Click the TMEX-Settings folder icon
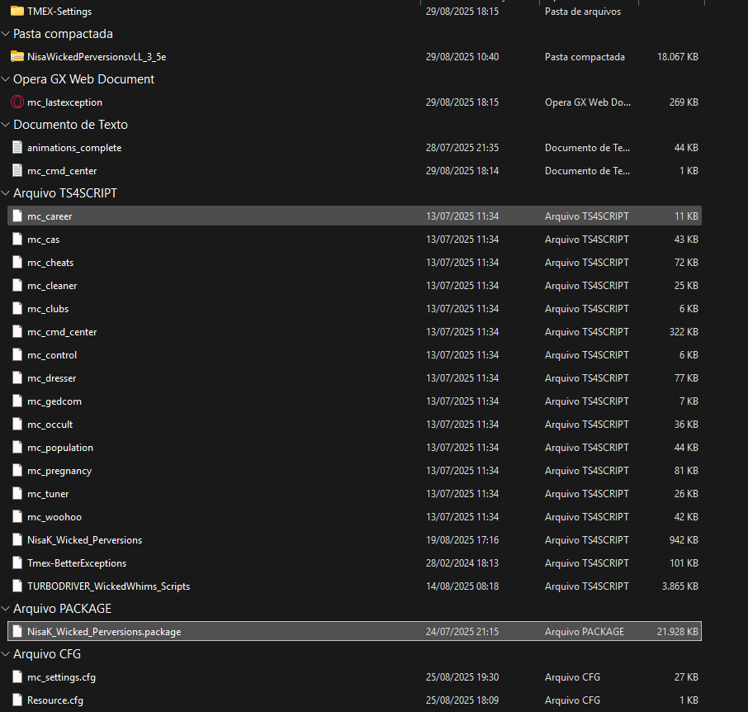Viewport: 748px width, 712px height. point(17,11)
